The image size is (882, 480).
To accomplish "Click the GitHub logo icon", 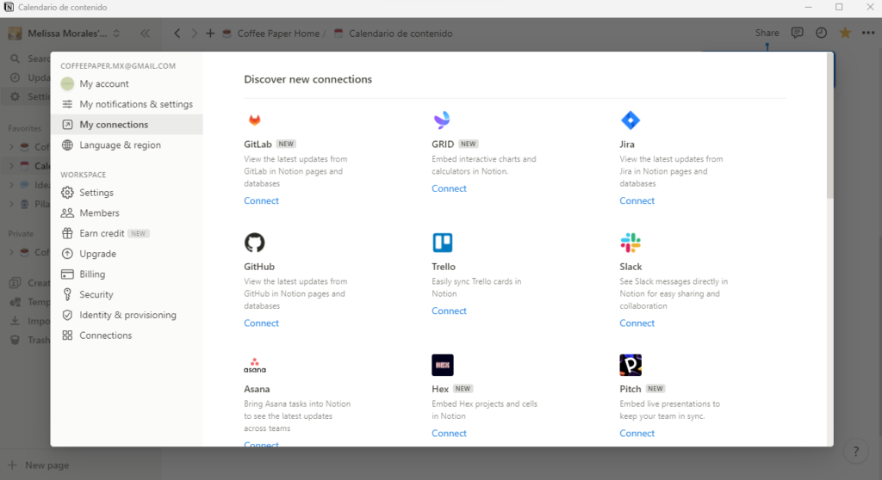I will click(x=254, y=243).
